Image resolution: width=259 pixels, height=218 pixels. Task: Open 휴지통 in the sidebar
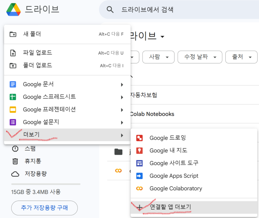click(33, 161)
